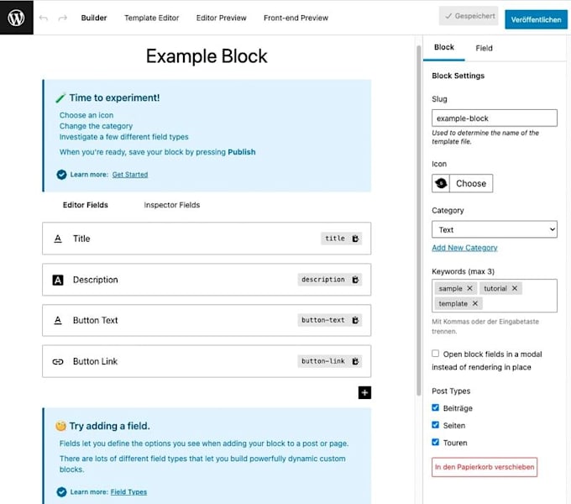
Task: Click the undo arrow icon
Action: 44,18
